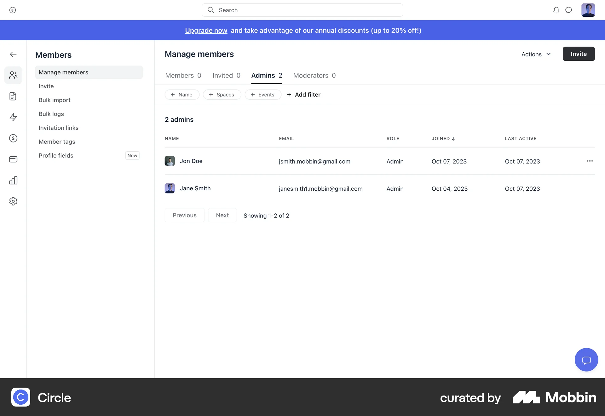
Task: Click the Upgrade now link in the banner
Action: [206, 30]
